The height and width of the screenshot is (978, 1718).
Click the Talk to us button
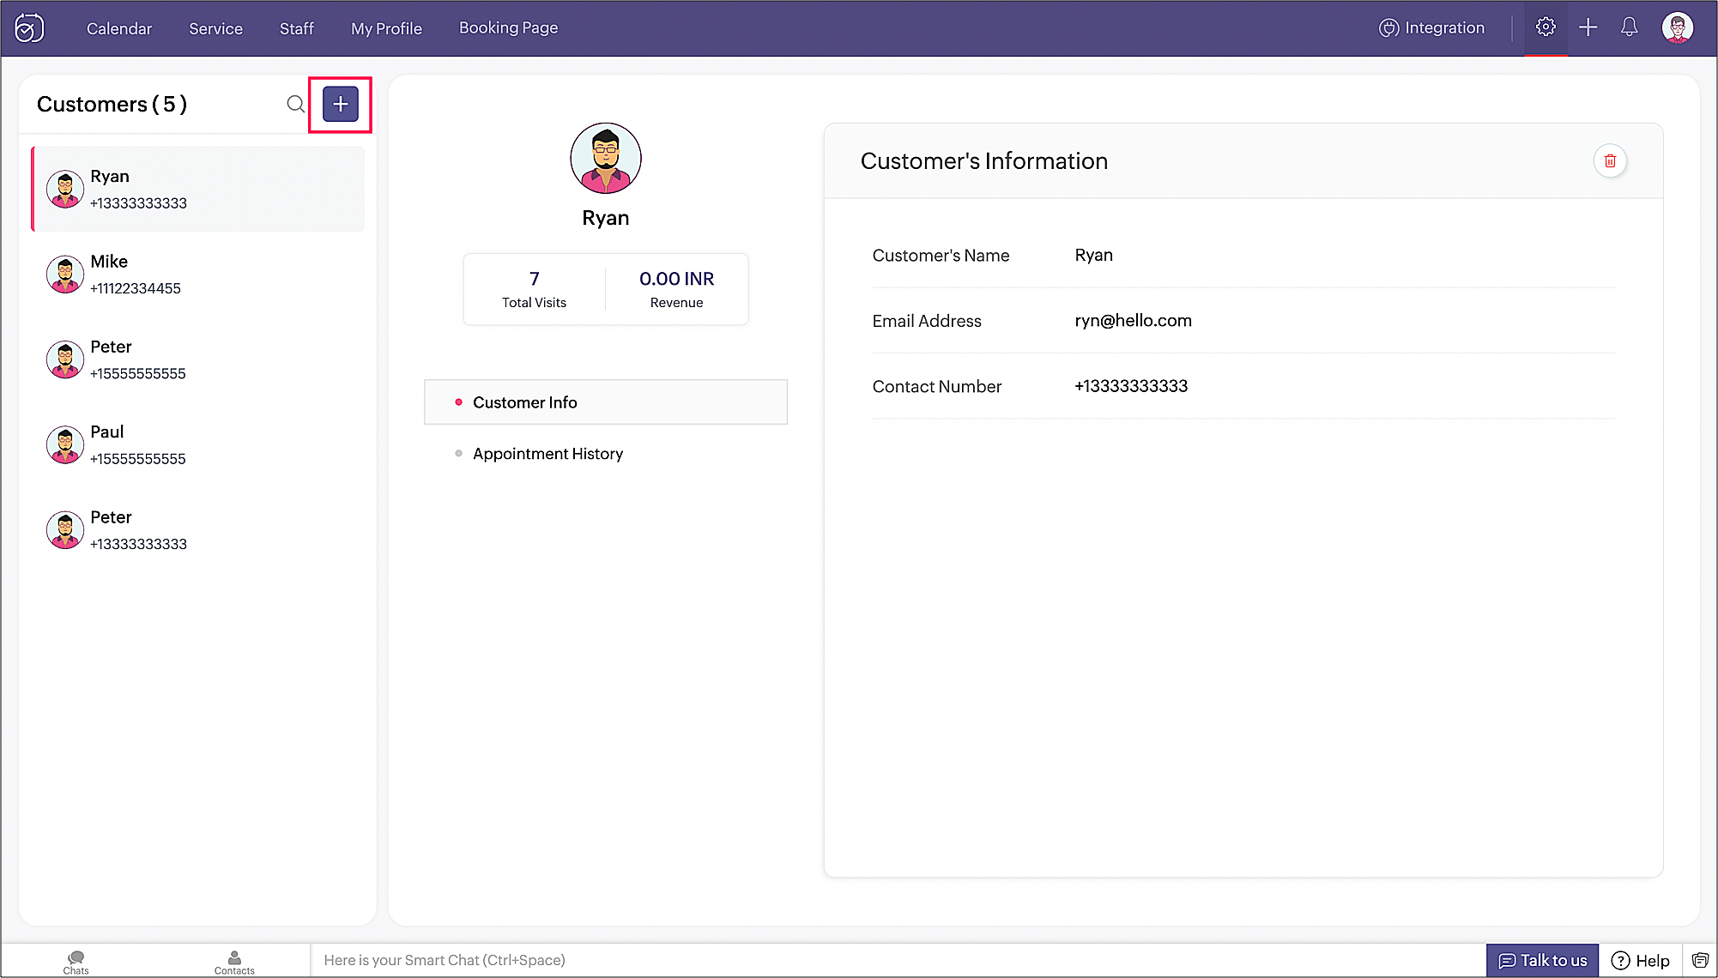pos(1542,960)
